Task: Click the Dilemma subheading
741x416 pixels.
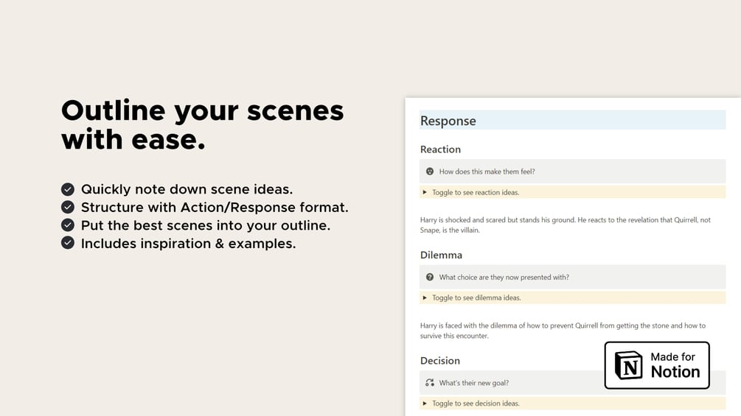Action: point(441,255)
